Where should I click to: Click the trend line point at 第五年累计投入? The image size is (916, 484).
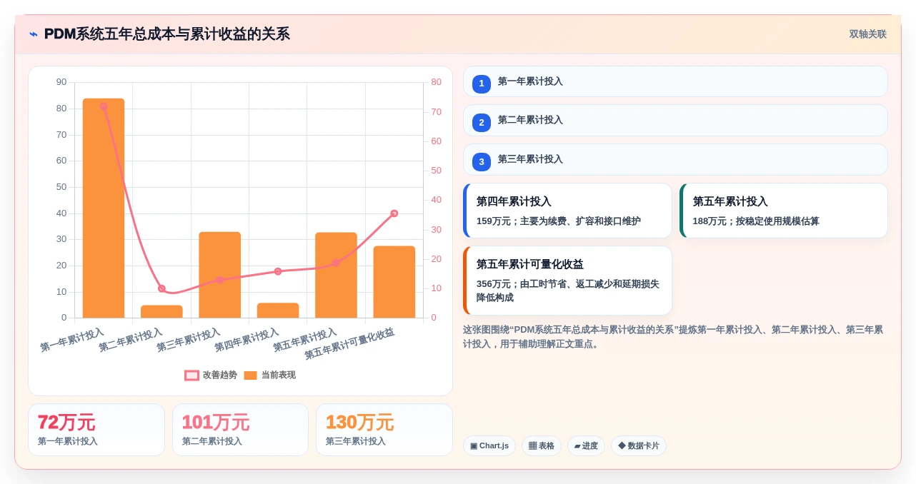point(336,263)
